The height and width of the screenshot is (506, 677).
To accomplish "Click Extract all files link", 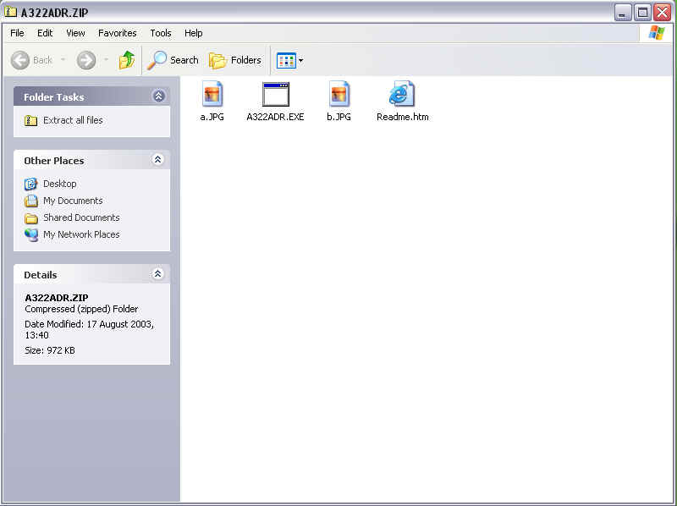I will (73, 120).
